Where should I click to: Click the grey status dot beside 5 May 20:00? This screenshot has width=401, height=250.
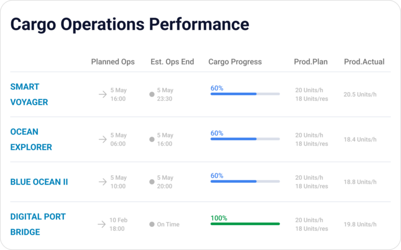pyautogui.click(x=152, y=182)
